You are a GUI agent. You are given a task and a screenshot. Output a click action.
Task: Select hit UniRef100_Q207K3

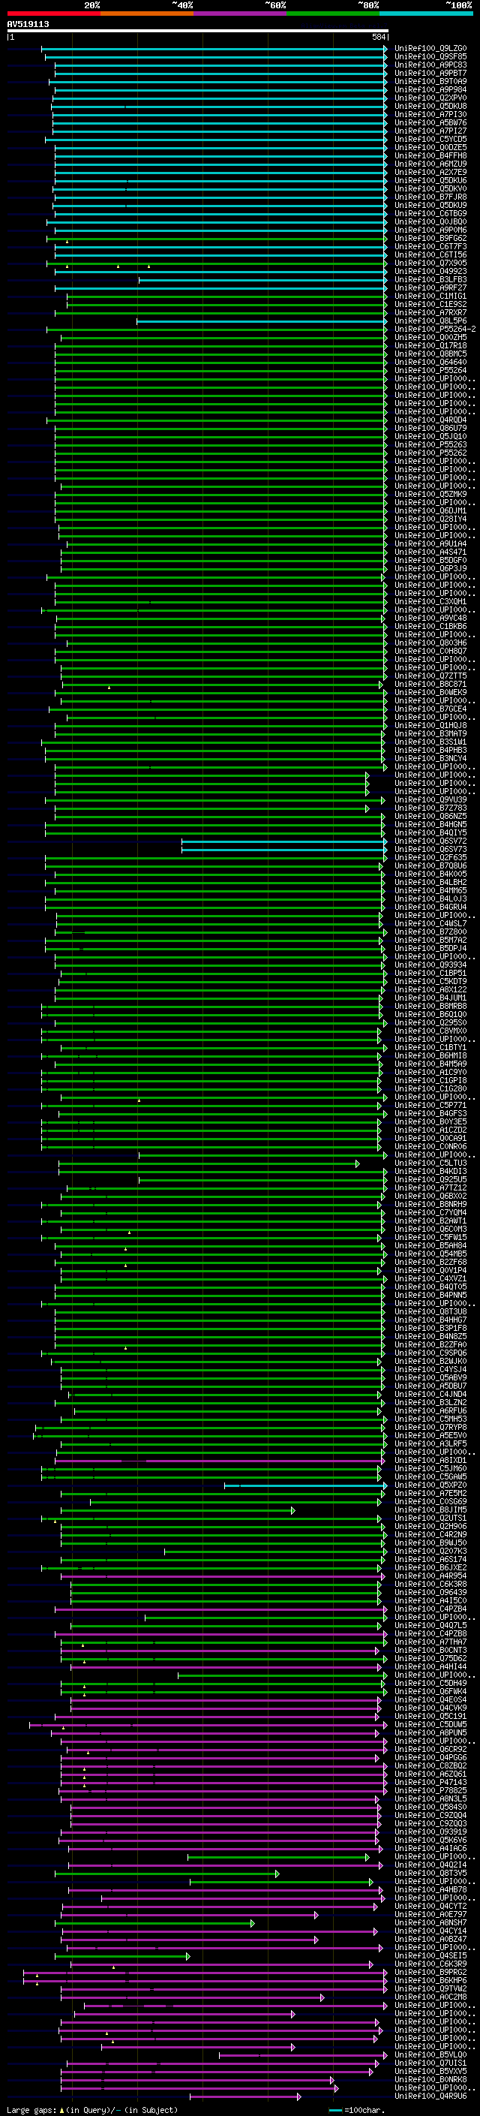pos(430,1552)
